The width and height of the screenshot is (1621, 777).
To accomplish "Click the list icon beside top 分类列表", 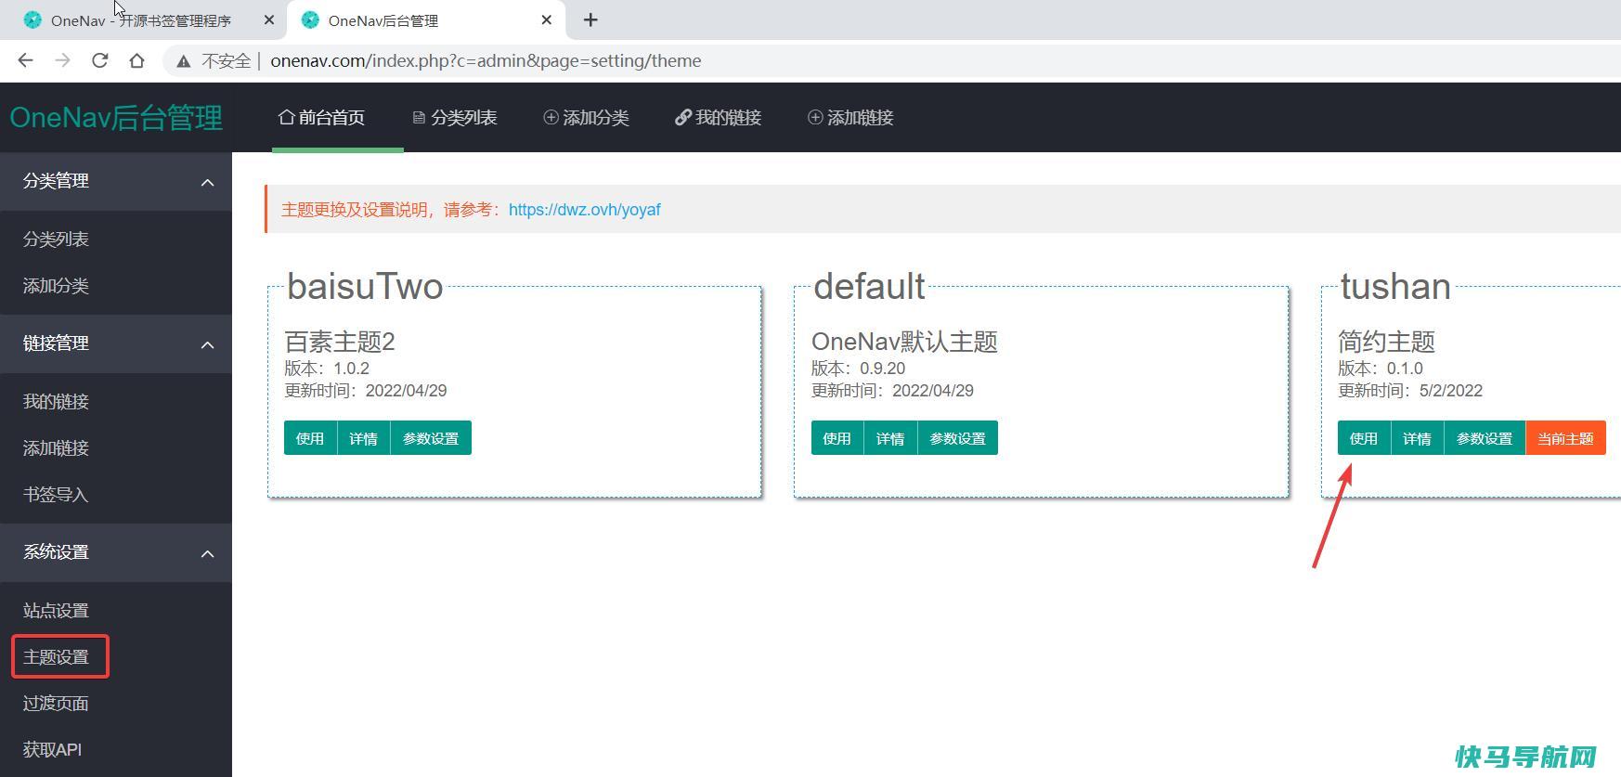I will pos(419,118).
